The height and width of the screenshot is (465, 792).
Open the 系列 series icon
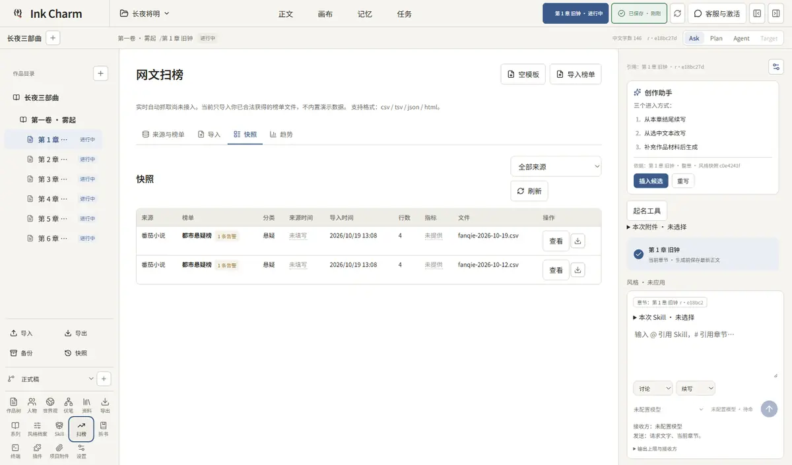tap(15, 429)
